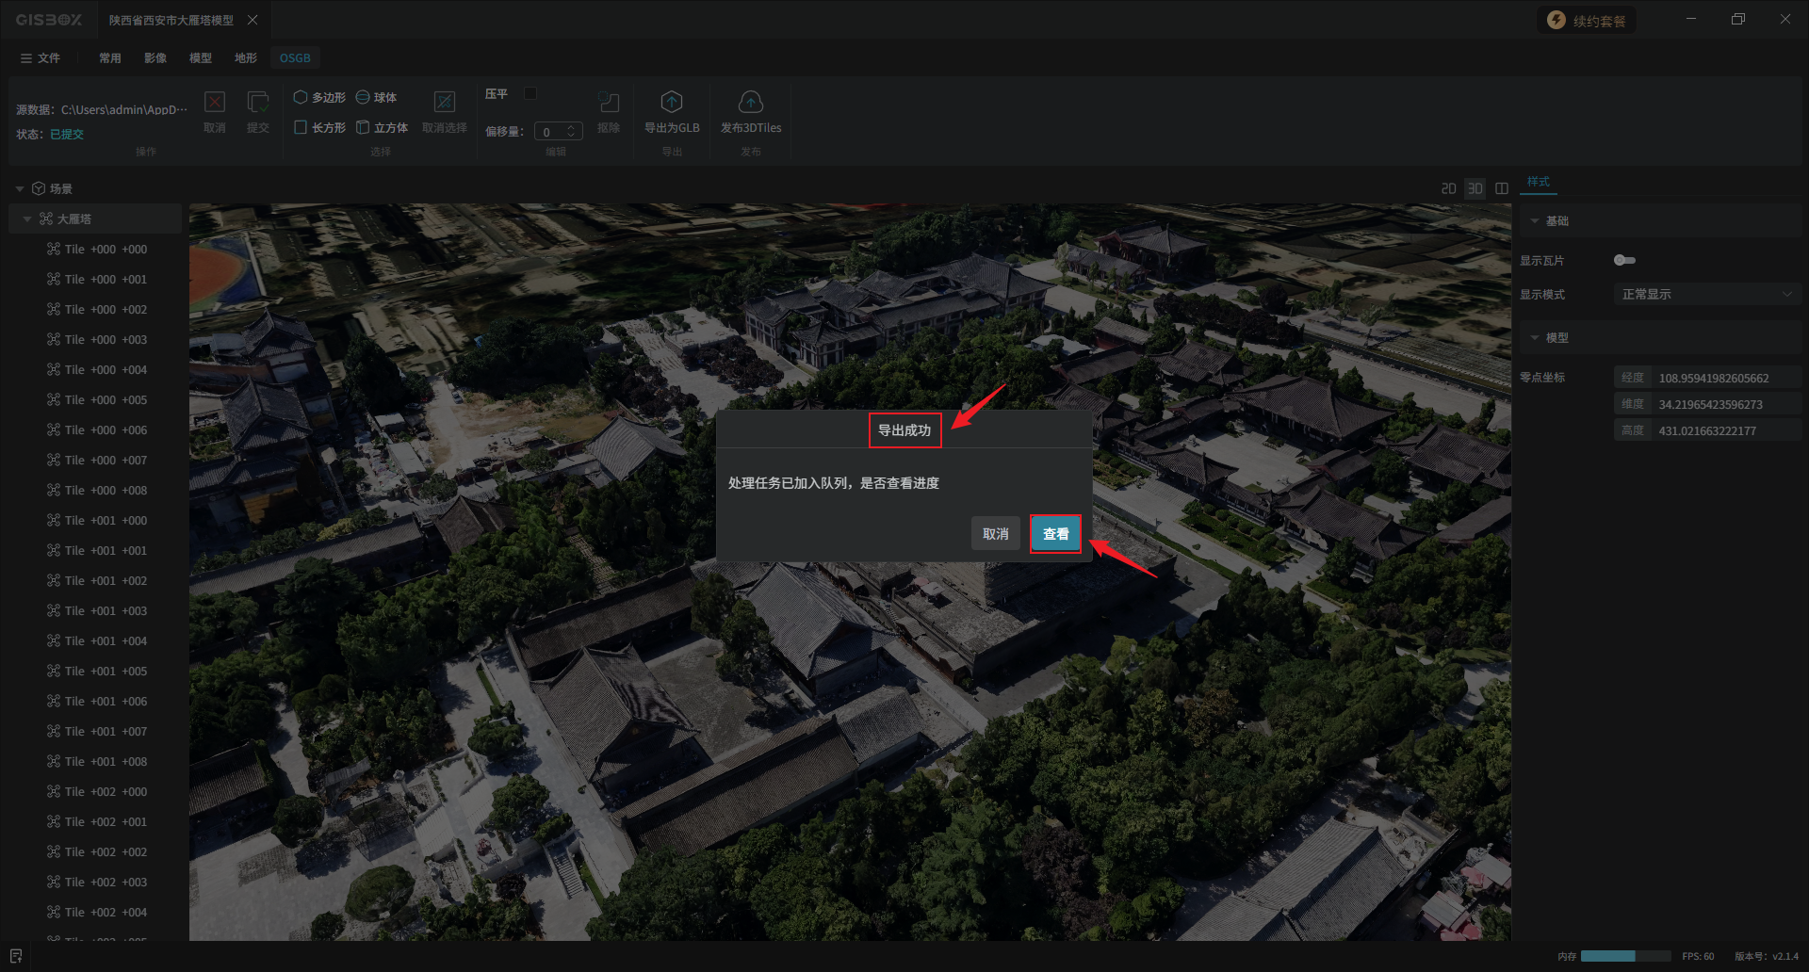Image resolution: width=1809 pixels, height=972 pixels.
Task: Click the 取消选择 deselect icon
Action: click(444, 102)
